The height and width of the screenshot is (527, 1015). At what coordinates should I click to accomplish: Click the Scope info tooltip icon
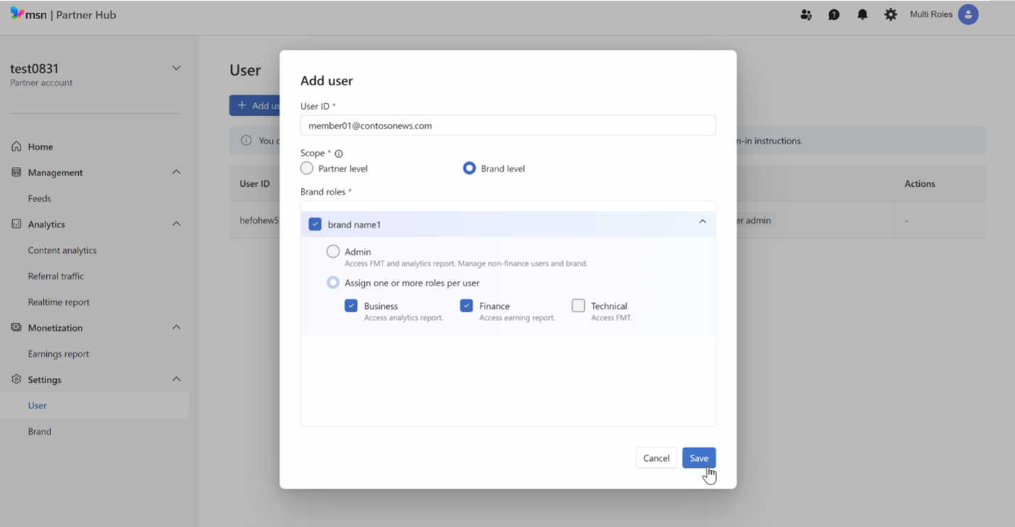(339, 153)
